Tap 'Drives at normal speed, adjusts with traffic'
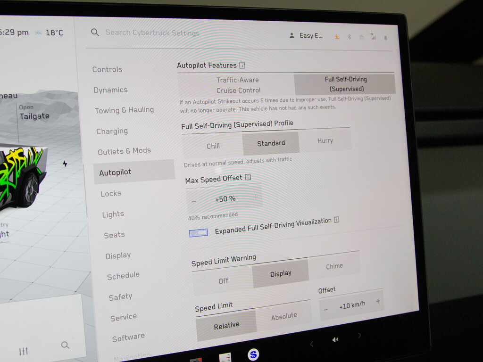The image size is (483, 362). [x=238, y=162]
